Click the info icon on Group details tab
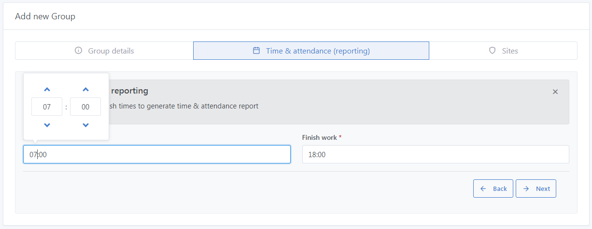Screen dimensions: 592x229 point(78,51)
